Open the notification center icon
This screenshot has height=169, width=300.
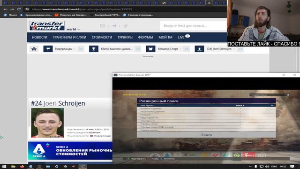coord(292,166)
